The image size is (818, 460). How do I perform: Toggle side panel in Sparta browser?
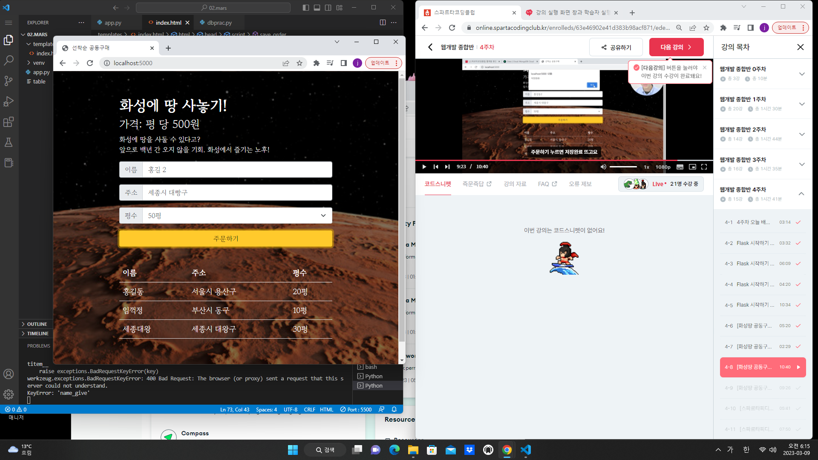point(750,28)
